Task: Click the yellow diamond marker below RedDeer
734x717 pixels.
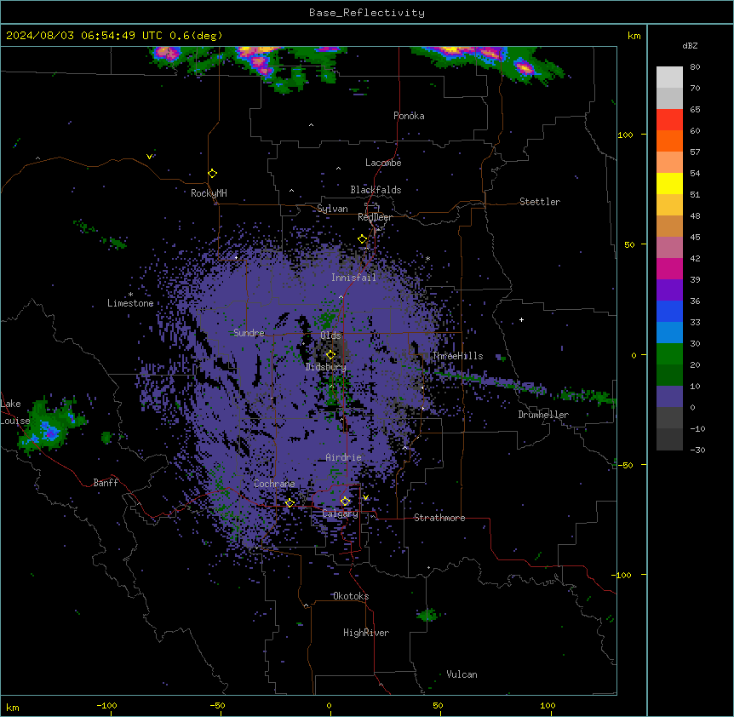Action: tap(363, 239)
